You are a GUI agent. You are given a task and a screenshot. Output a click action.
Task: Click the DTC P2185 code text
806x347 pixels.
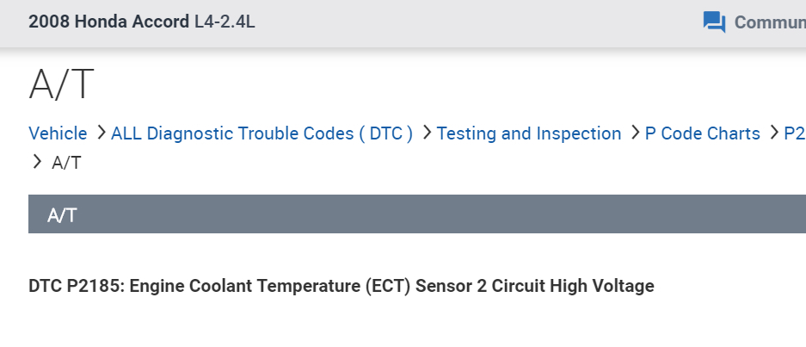pyautogui.click(x=77, y=286)
